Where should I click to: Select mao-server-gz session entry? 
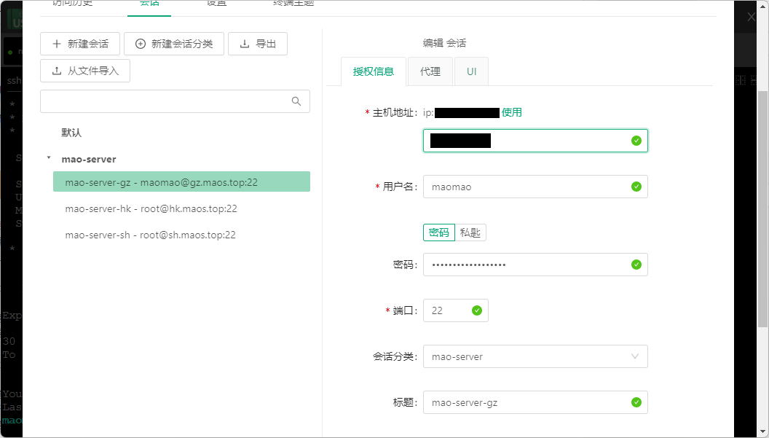point(161,182)
